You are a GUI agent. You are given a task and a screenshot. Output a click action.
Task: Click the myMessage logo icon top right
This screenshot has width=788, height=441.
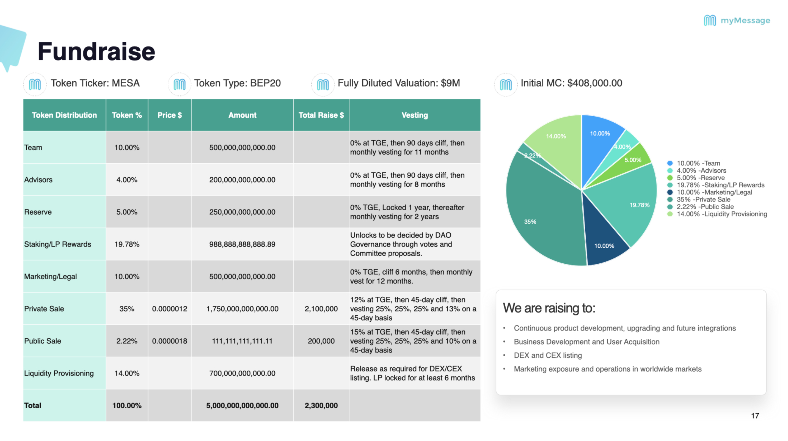point(710,21)
